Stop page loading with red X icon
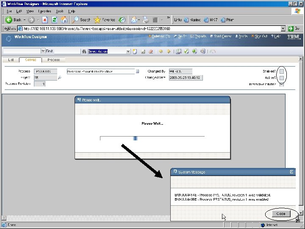Viewport: 305px width, 229px height. 45,20
